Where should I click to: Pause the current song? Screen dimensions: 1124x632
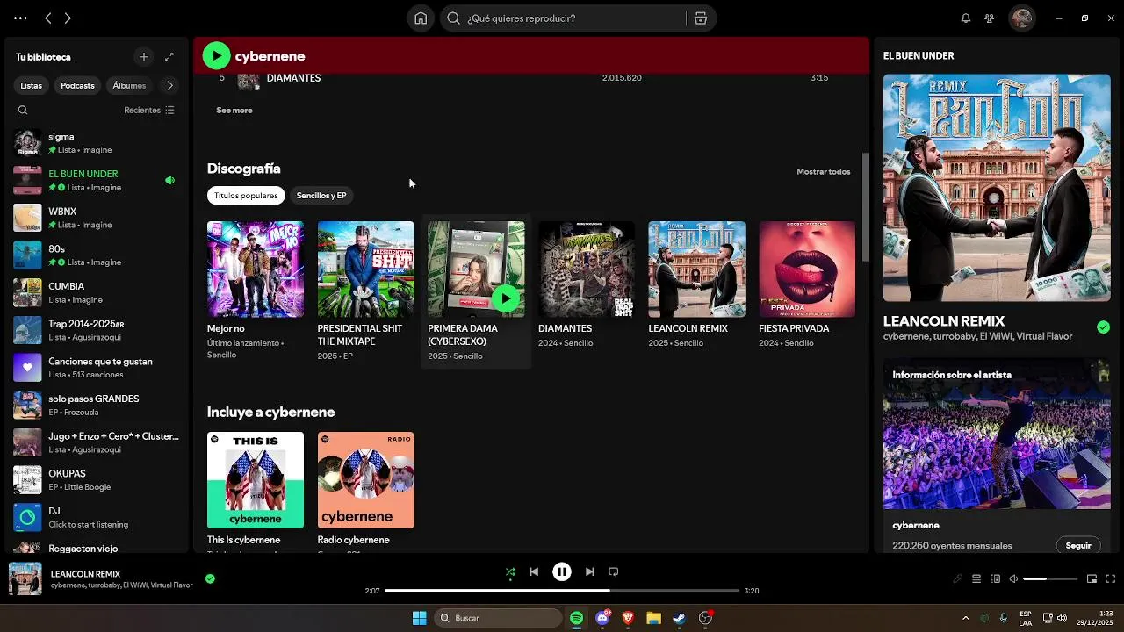point(562,571)
